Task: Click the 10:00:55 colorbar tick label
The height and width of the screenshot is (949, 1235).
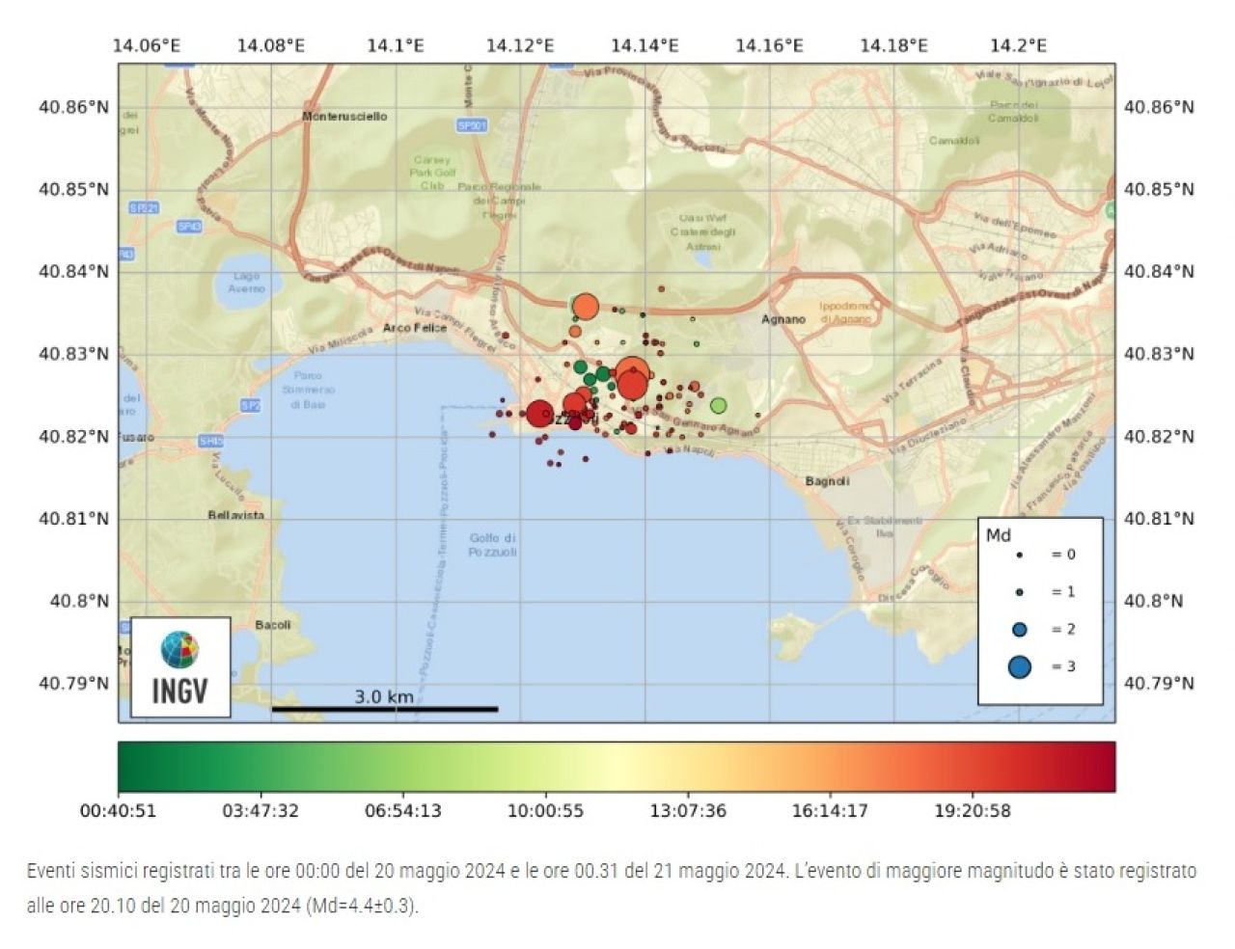Action: click(x=545, y=811)
